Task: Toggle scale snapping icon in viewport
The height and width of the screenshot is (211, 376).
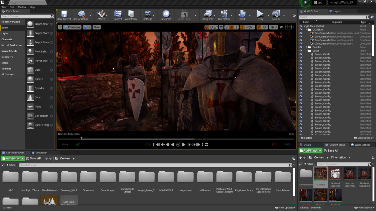Action: pyautogui.click(x=258, y=27)
